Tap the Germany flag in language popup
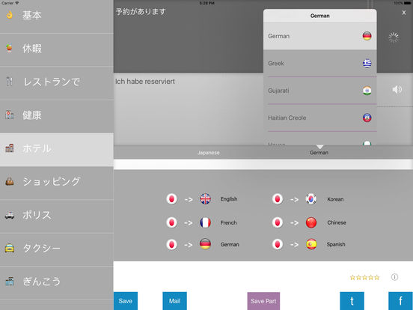413x310 pixels. [x=367, y=36]
